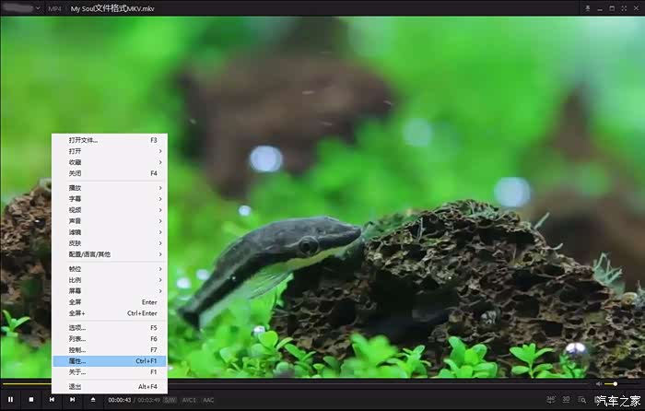Click the AVC1 video codec indicator
Viewport: 645px width, 411px height.
(x=189, y=400)
